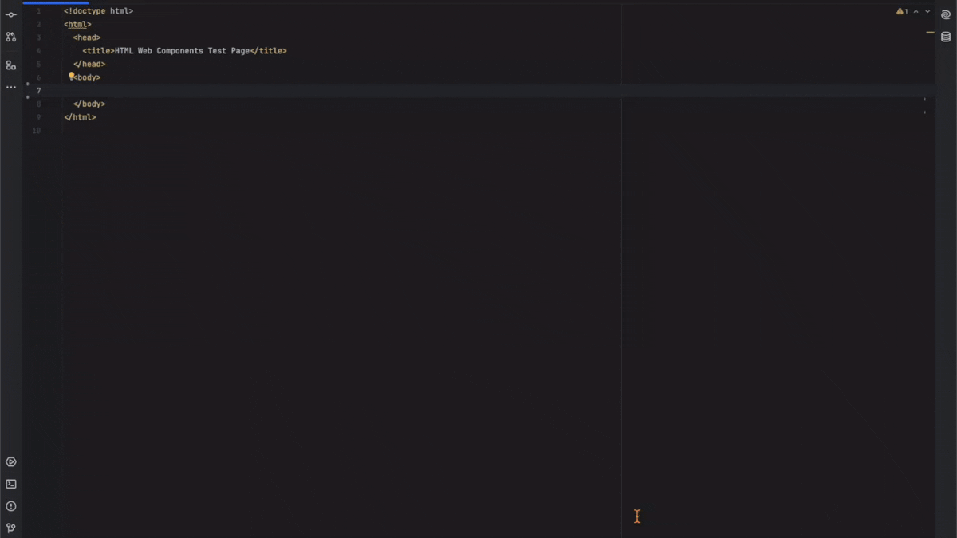Viewport: 957px width, 538px height.
Task: Open the Database tool window
Action: point(946,36)
